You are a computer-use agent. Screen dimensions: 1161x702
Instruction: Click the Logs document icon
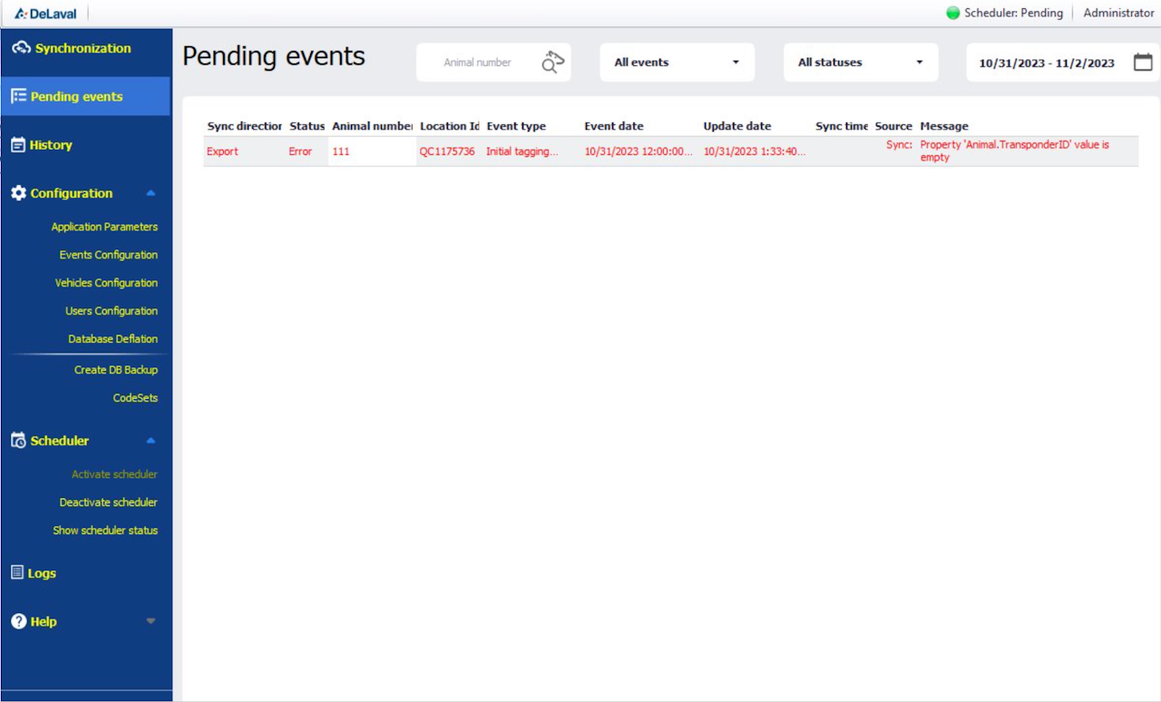pos(17,572)
